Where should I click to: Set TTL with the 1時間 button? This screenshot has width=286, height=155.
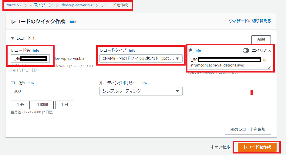tap(42, 105)
